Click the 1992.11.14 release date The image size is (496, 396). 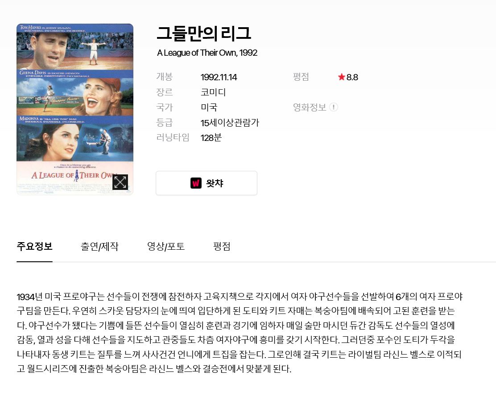click(x=219, y=77)
